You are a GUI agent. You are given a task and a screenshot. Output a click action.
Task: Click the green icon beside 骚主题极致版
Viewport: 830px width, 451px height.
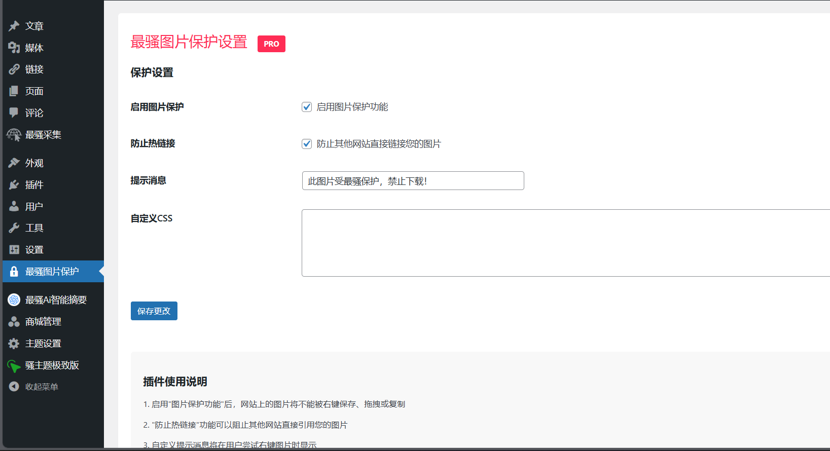click(14, 365)
